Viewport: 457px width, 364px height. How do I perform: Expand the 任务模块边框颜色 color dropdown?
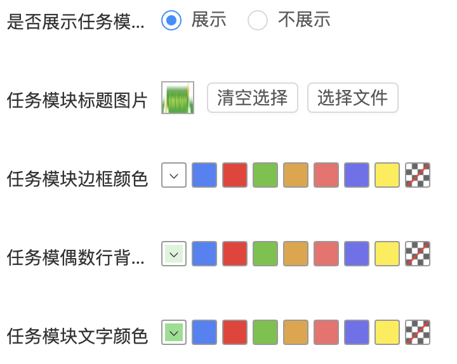tap(174, 176)
